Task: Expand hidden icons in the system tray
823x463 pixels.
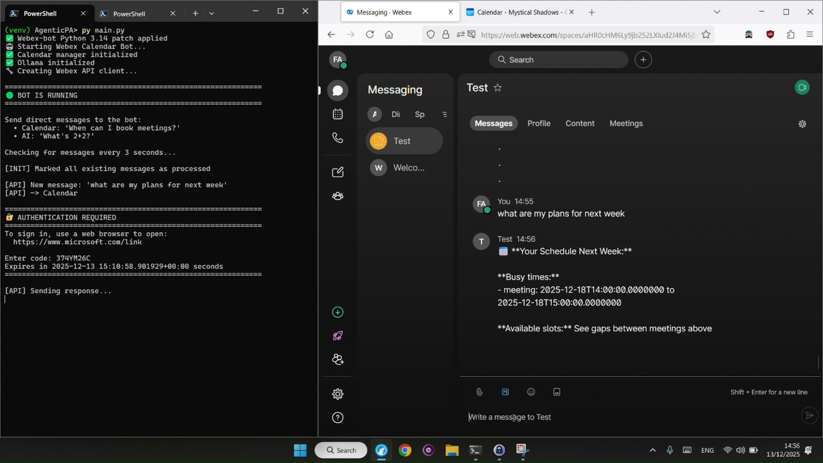Action: (652, 450)
